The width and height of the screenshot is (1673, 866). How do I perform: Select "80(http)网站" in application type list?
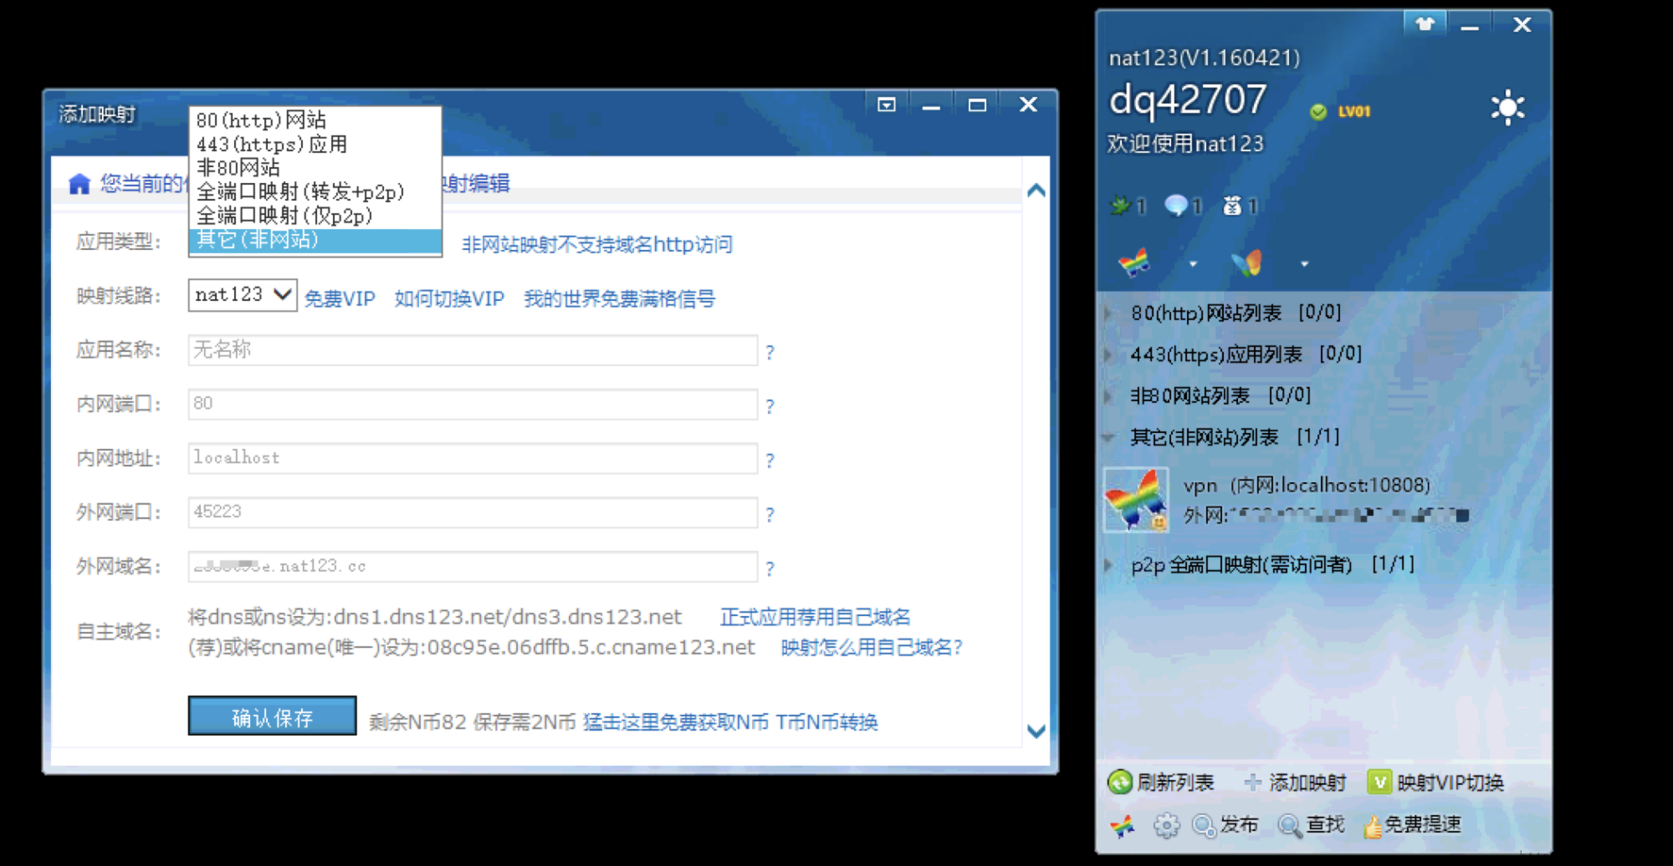pos(315,120)
